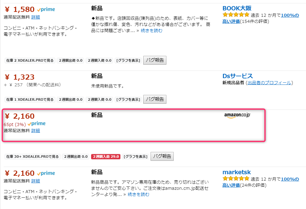
Task: Expand marketsk's description via 続きを読む
Action: coord(138,194)
